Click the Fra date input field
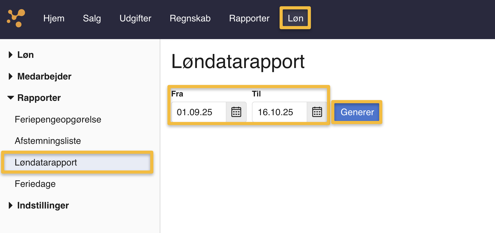 pos(199,112)
